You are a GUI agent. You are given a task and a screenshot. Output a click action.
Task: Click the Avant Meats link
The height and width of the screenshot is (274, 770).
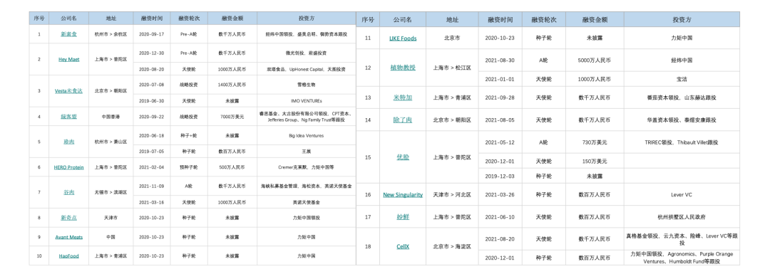[x=68, y=237]
